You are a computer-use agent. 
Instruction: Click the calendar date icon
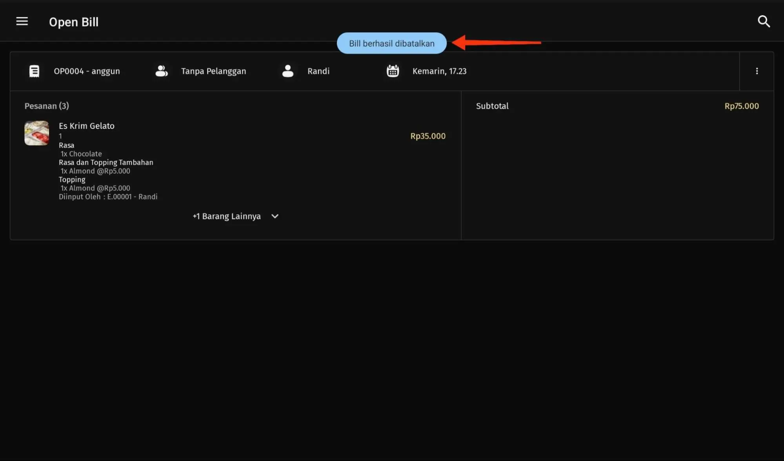pos(393,71)
